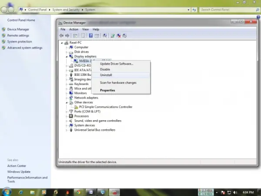The height and width of the screenshot is (196, 261).
Task: Select the Keyboards category
Action: (x=81, y=84)
